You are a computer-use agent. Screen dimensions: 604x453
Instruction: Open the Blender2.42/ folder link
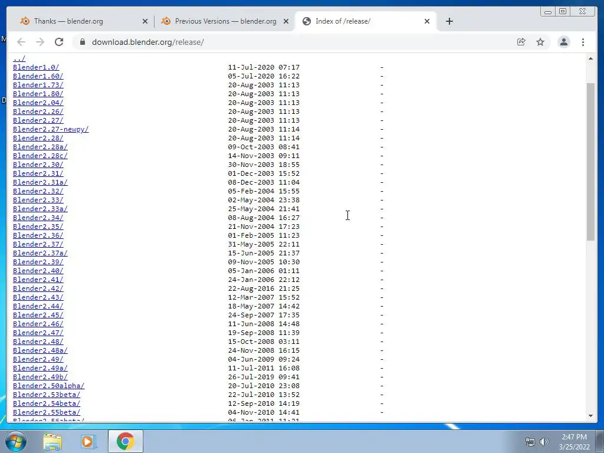[x=38, y=289]
